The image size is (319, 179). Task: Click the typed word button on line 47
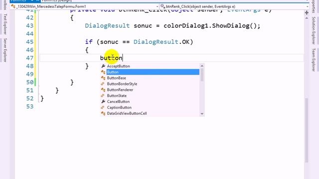tap(111, 58)
